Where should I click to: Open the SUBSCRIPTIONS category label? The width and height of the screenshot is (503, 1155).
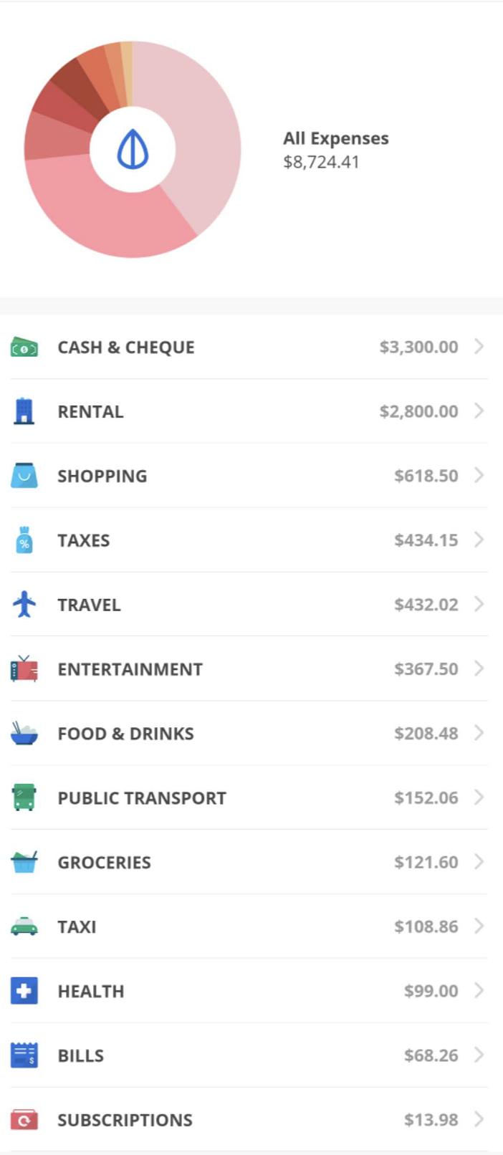(x=125, y=1120)
